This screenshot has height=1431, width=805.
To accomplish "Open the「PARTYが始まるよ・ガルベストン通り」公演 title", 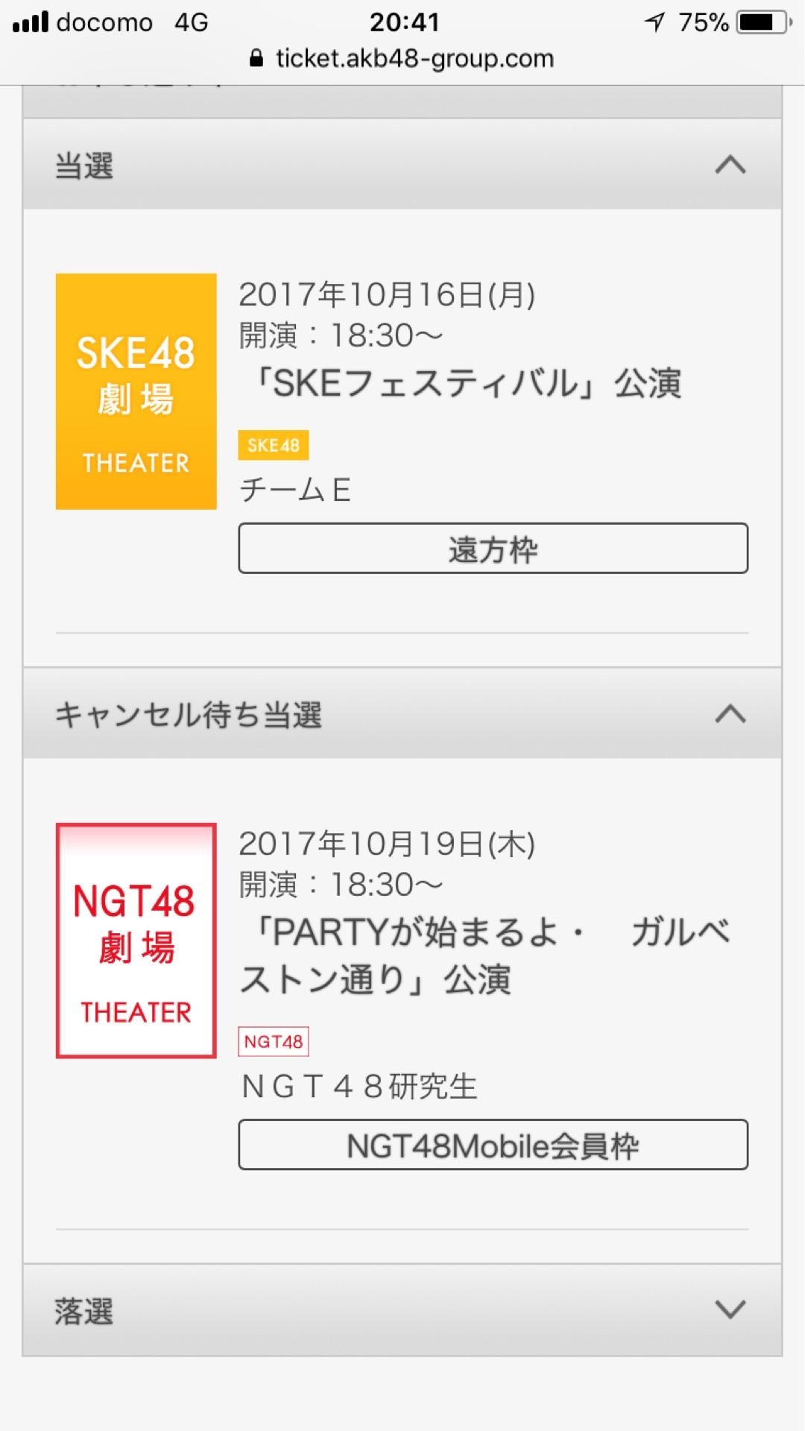I will [x=484, y=955].
